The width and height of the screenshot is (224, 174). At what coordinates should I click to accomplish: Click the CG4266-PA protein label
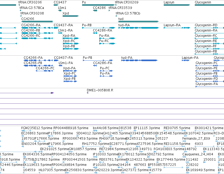coord(33,58)
